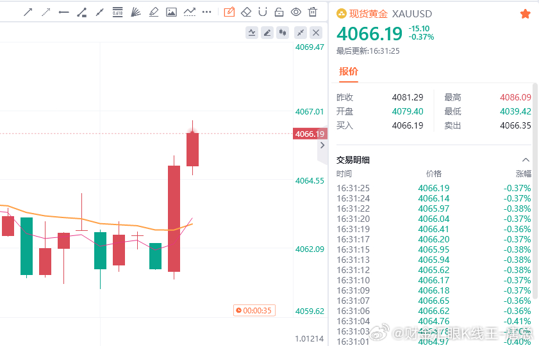Click the 最低 value 4039.42
The width and height of the screenshot is (539, 346).
515,111
